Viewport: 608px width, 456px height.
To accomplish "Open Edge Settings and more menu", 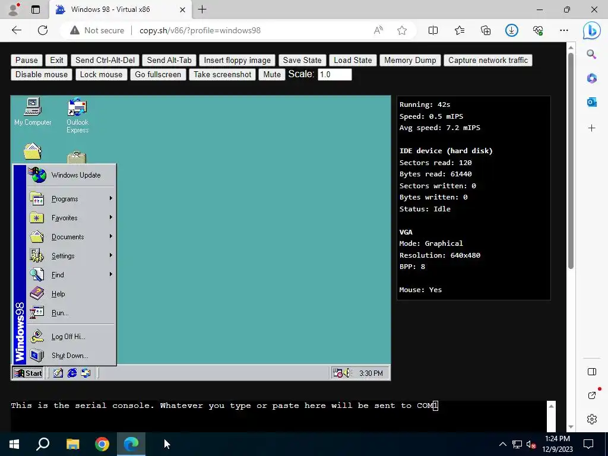I will click(564, 30).
